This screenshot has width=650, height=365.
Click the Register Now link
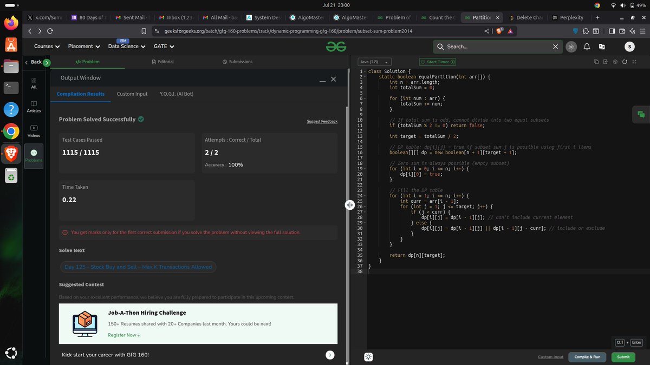pyautogui.click(x=123, y=335)
